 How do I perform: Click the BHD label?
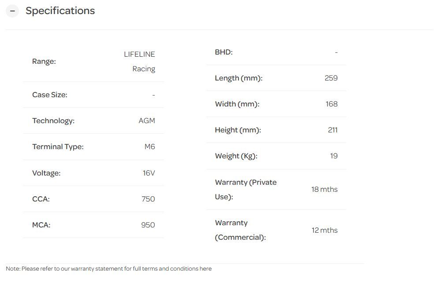223,52
